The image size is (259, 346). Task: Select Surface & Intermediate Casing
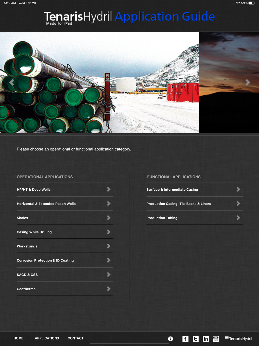pyautogui.click(x=195, y=190)
